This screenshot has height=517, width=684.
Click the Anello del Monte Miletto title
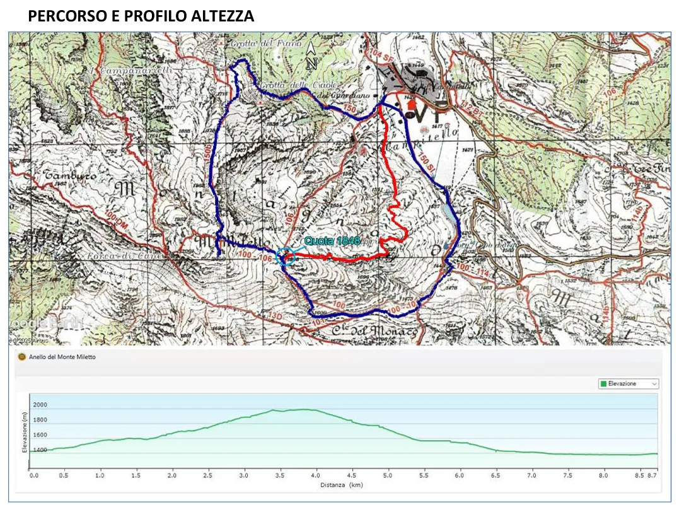pyautogui.click(x=62, y=357)
